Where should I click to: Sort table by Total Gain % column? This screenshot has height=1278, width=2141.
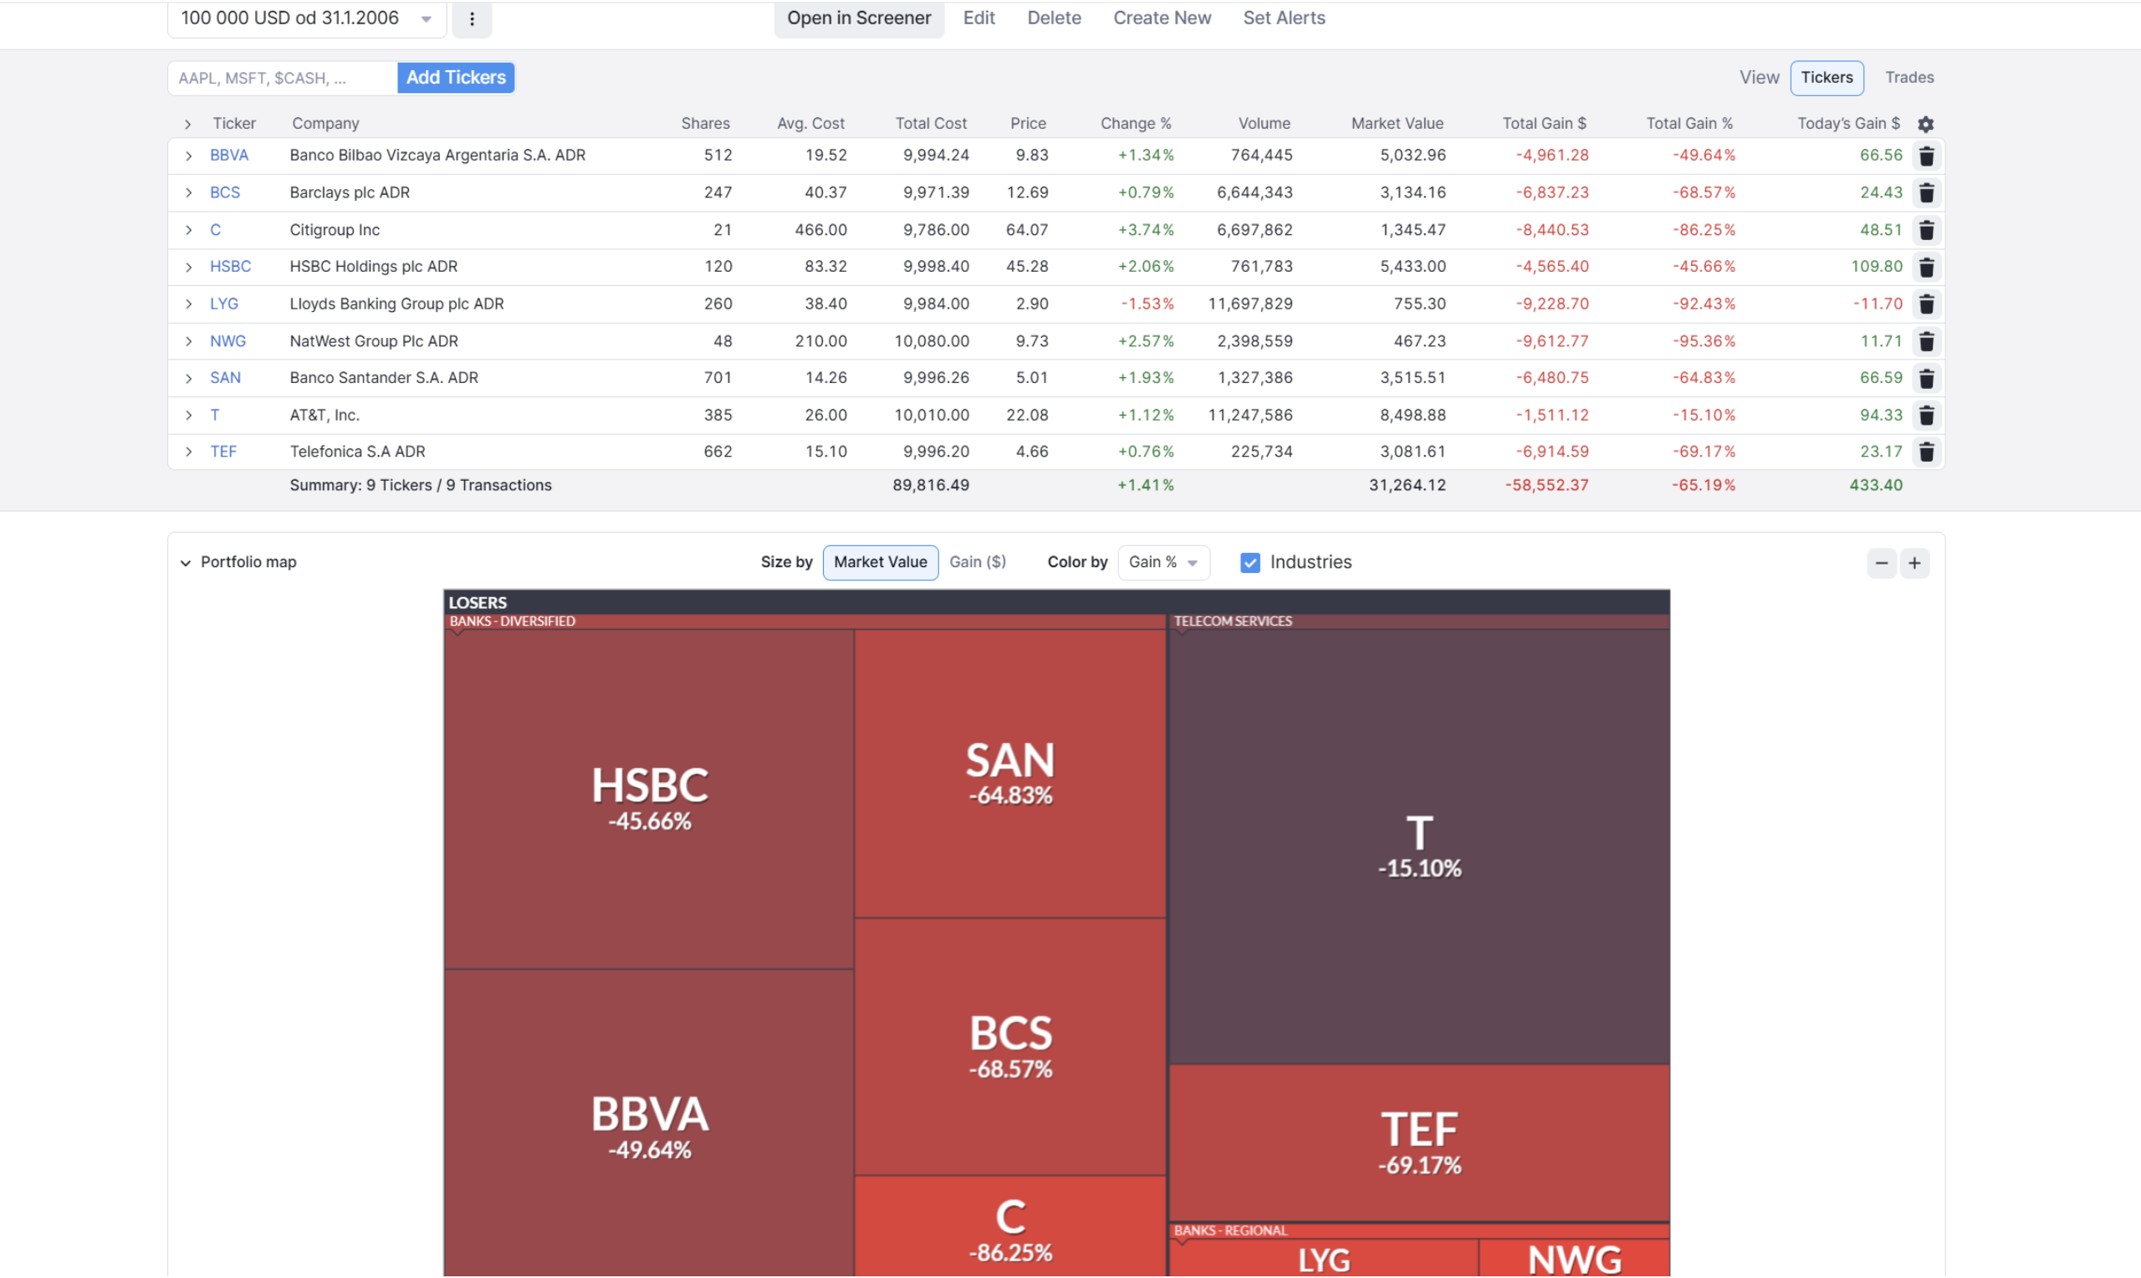pyautogui.click(x=1689, y=123)
